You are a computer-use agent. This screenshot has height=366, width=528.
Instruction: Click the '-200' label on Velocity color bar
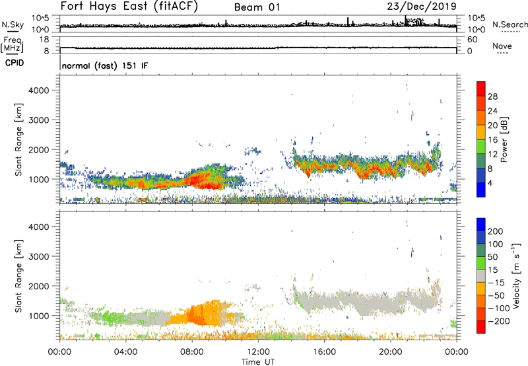click(x=499, y=321)
